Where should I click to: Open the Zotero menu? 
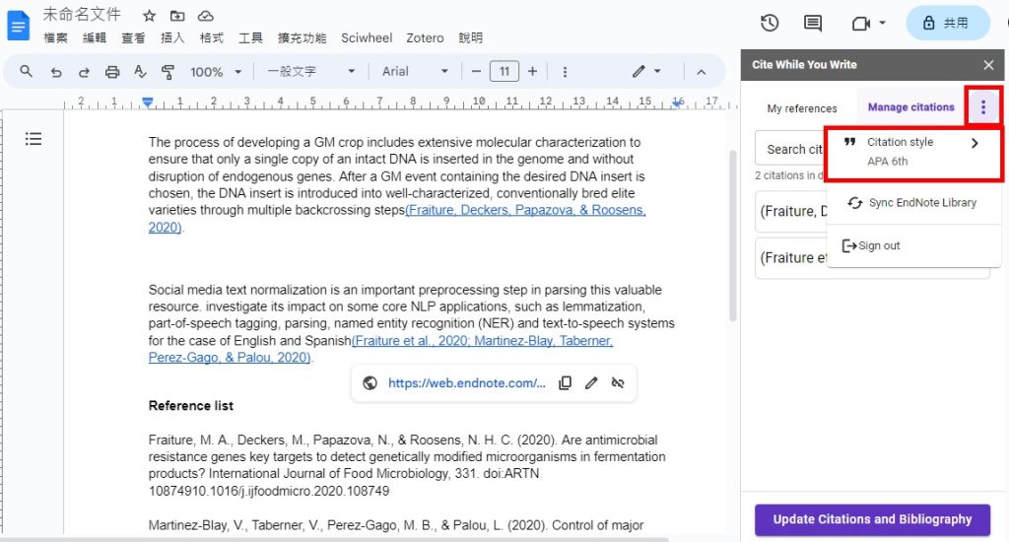[425, 38]
